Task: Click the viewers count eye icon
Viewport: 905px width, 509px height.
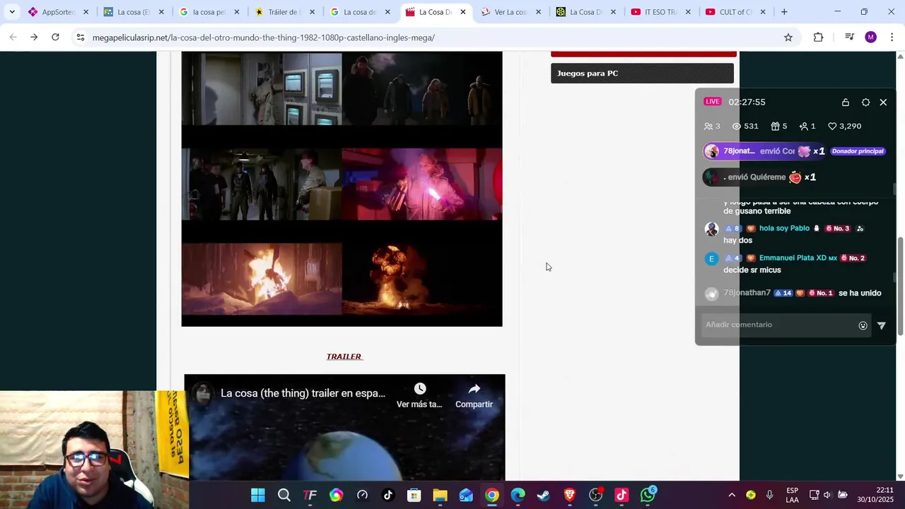Action: click(736, 126)
